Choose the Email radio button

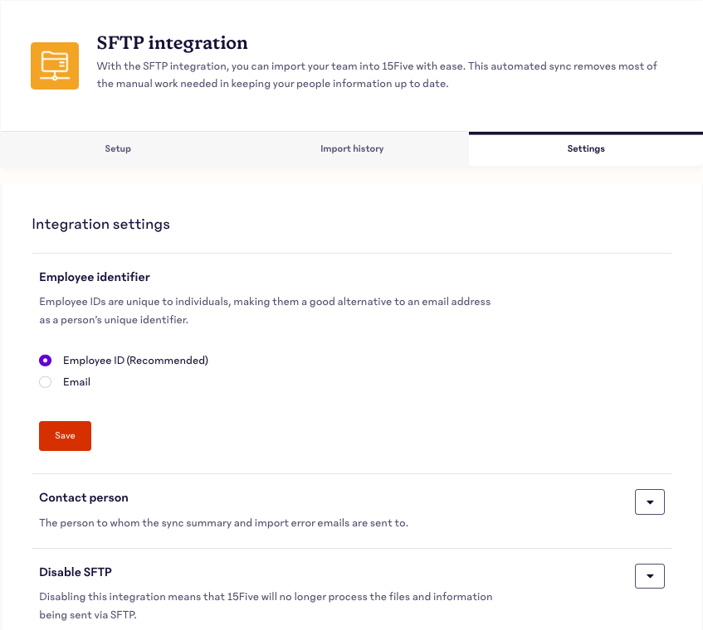point(46,382)
